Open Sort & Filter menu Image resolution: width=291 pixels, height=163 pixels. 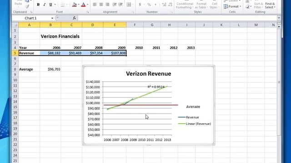click(x=258, y=5)
